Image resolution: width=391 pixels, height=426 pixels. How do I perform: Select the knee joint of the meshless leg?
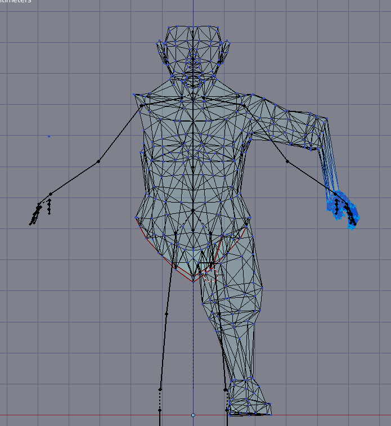pyautogui.click(x=167, y=314)
